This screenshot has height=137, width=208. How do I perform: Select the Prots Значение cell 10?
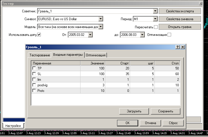tap(93, 91)
